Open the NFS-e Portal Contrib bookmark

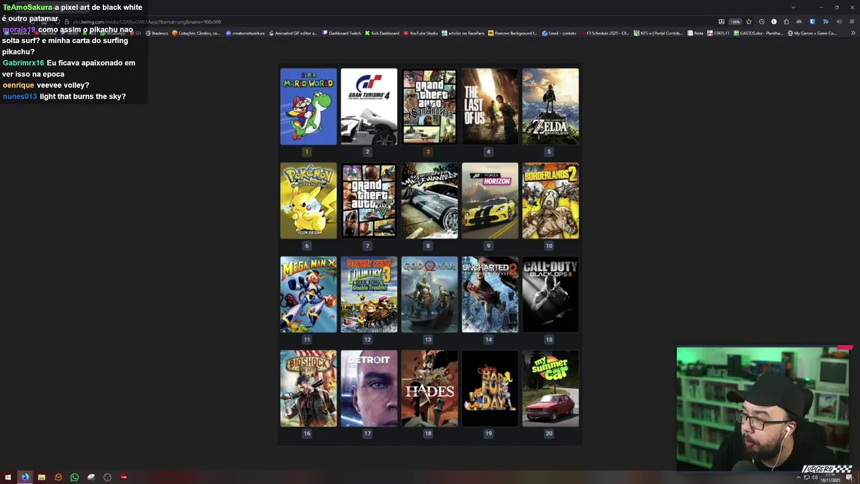658,33
